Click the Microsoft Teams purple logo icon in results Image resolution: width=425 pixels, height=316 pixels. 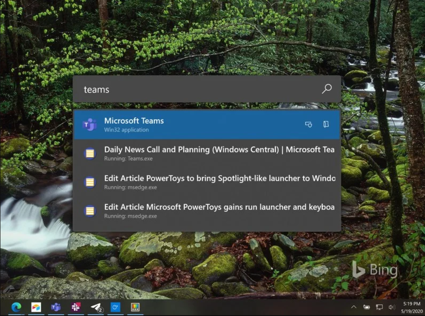(x=90, y=124)
